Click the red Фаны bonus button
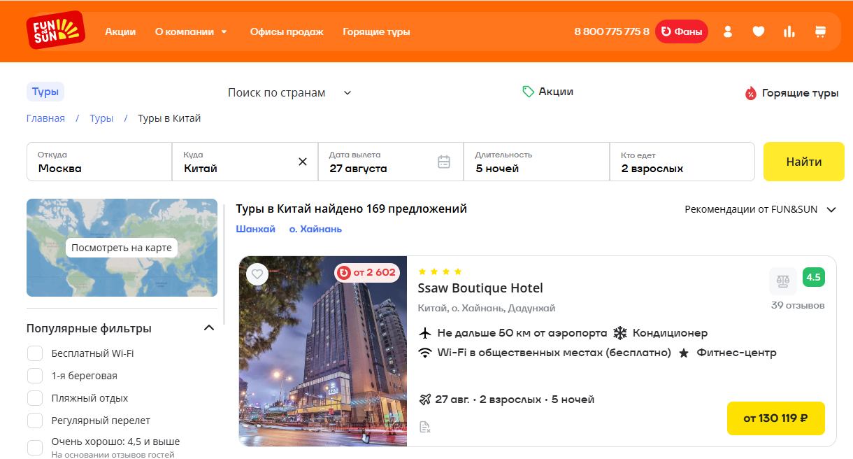Image resolution: width=853 pixels, height=459 pixels. coord(682,31)
